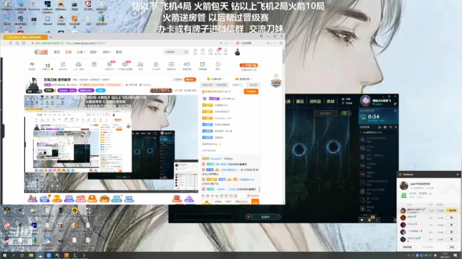Open the flame icon in streamer toolbar
Image resolution: width=462 pixels, height=259 pixels.
[x=156, y=65]
